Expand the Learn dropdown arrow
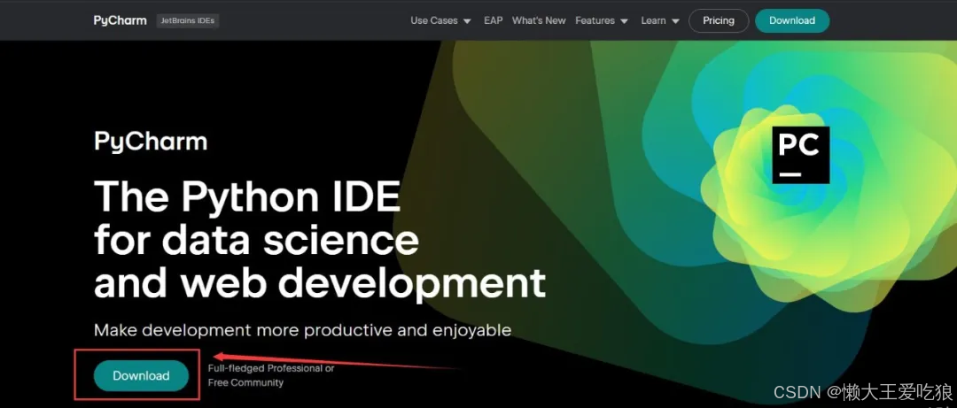The width and height of the screenshot is (957, 408). pos(675,20)
